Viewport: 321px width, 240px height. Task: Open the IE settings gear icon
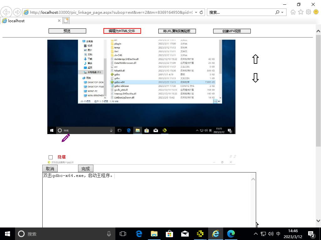[x=308, y=12]
